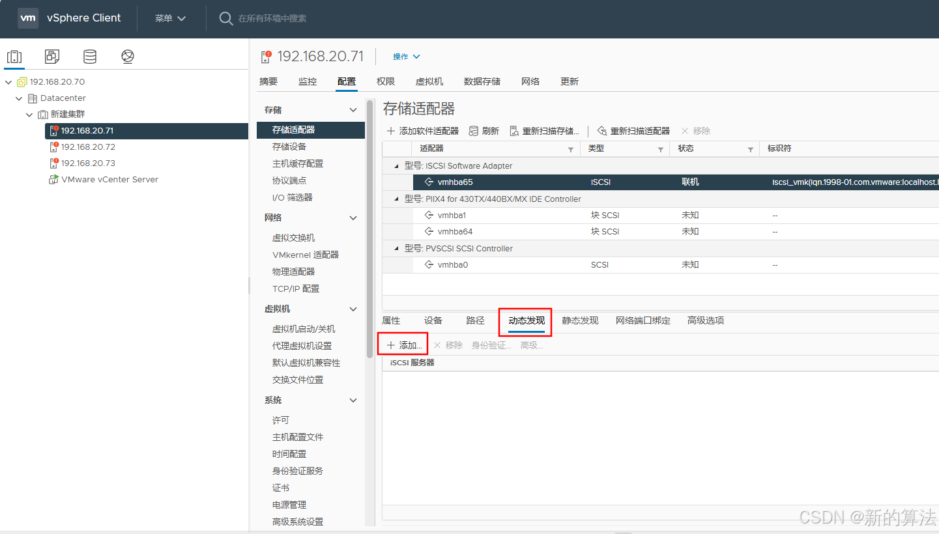
Task: Open the 路径 tab
Action: [475, 320]
